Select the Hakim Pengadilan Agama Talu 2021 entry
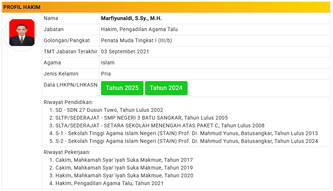The width and height of the screenshot is (333, 191). click(x=109, y=183)
